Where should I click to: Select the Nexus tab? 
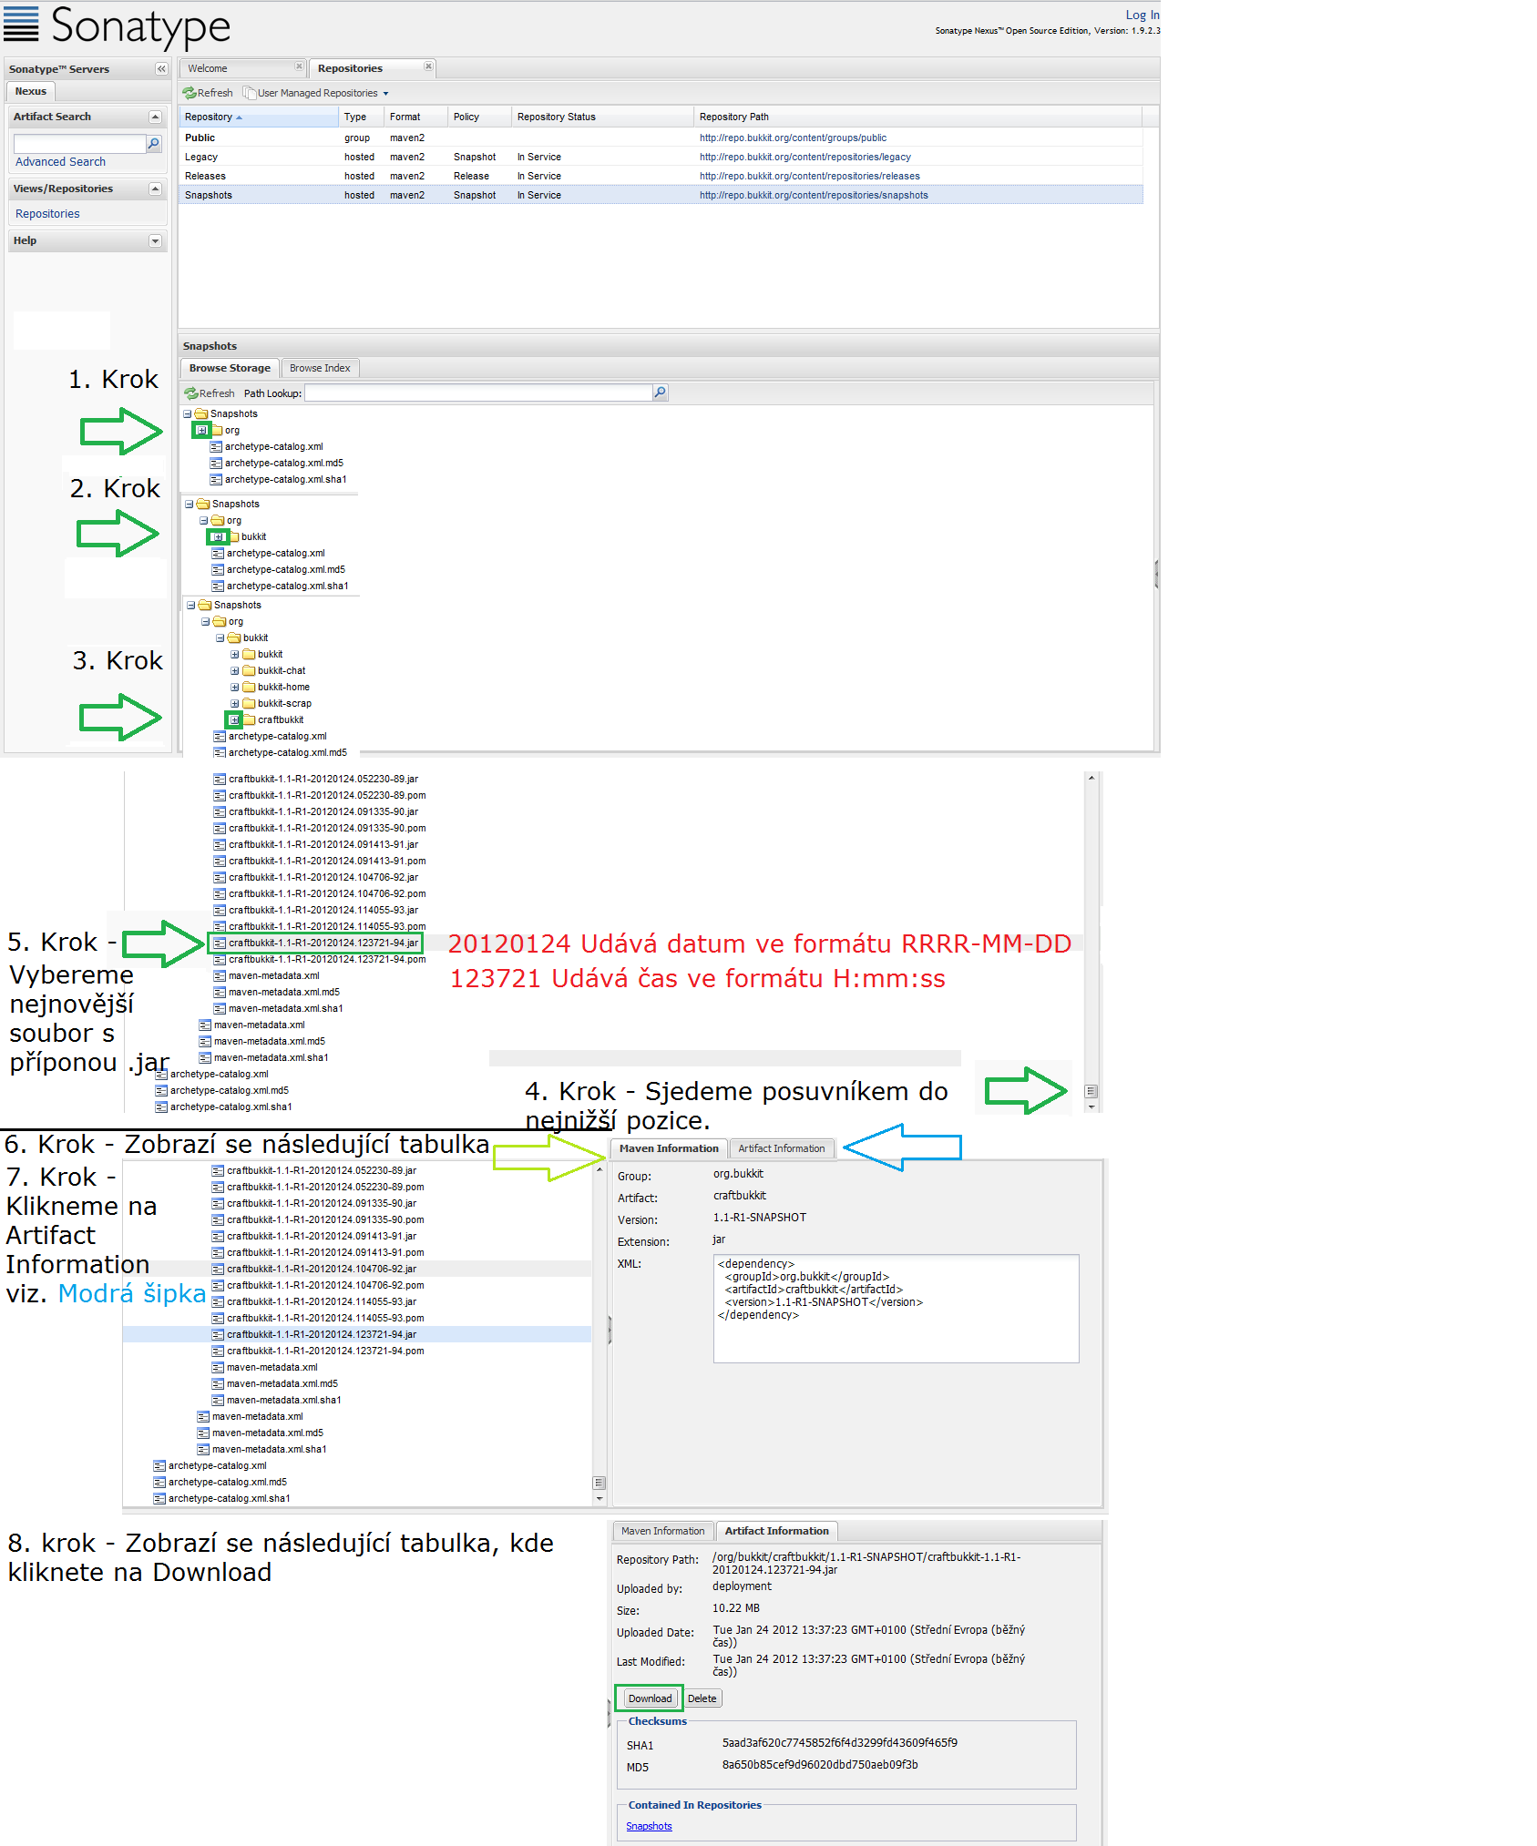pos(30,91)
